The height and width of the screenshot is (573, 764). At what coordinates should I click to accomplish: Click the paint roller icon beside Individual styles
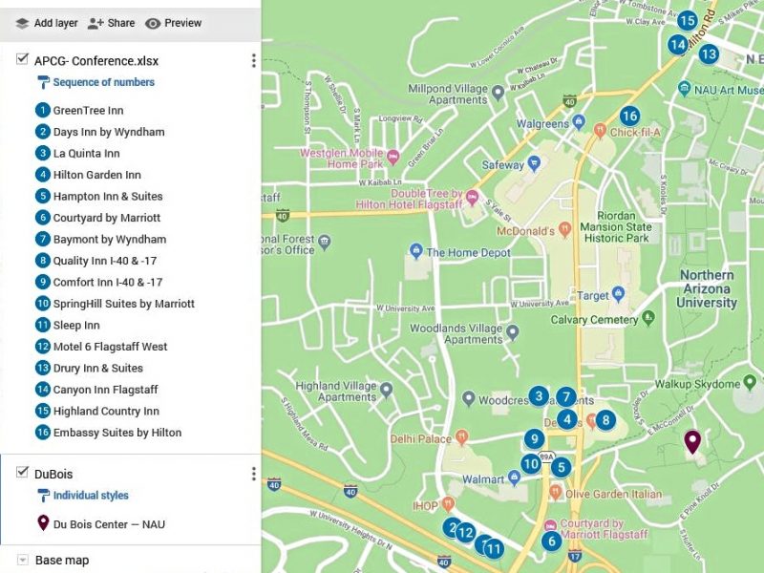click(x=43, y=496)
